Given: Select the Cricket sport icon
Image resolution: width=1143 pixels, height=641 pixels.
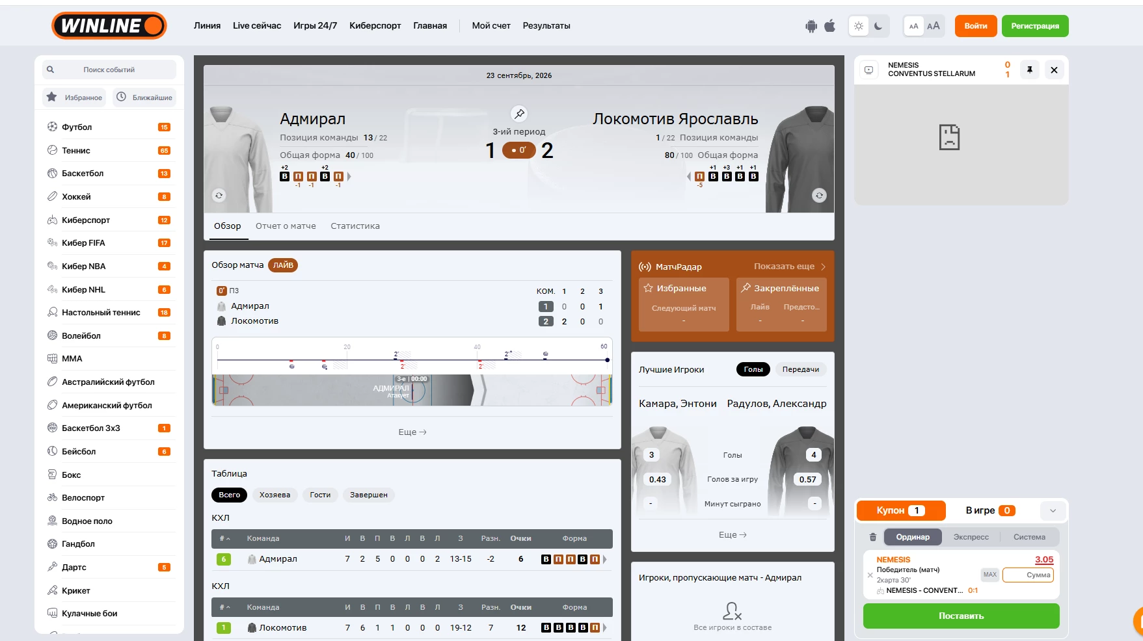Looking at the screenshot, I should pyautogui.click(x=53, y=590).
